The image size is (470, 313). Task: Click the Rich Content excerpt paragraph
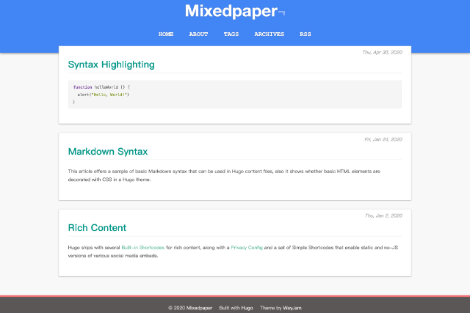pos(234,252)
